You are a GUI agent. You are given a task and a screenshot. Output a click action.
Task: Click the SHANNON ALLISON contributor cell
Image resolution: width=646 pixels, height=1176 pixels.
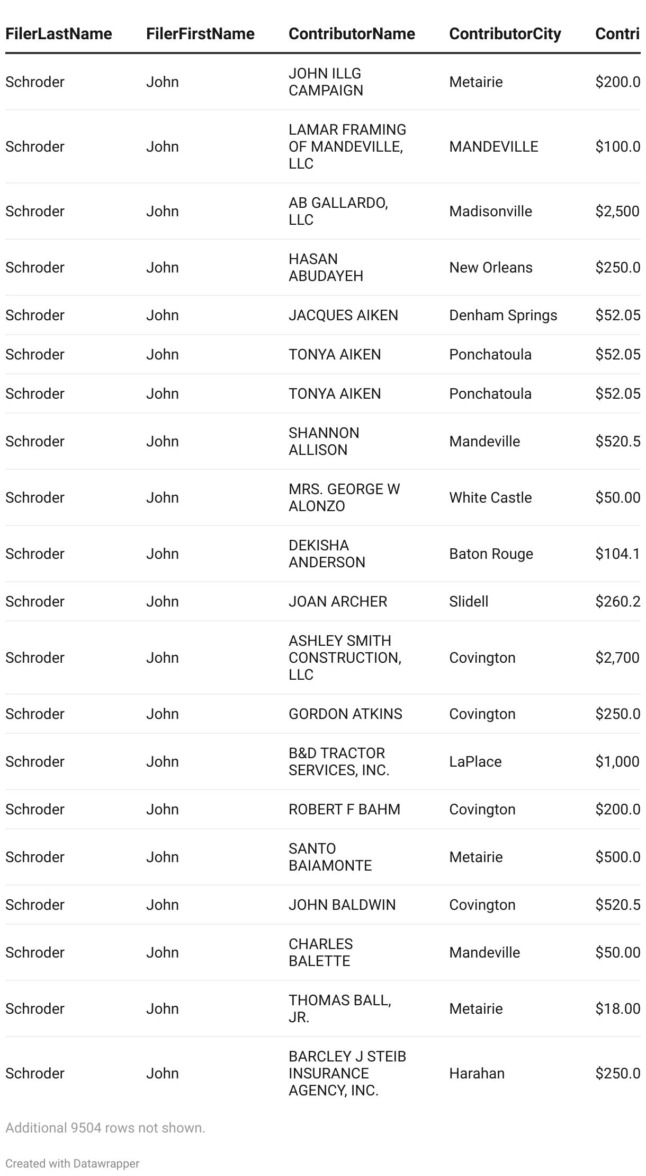click(x=324, y=442)
